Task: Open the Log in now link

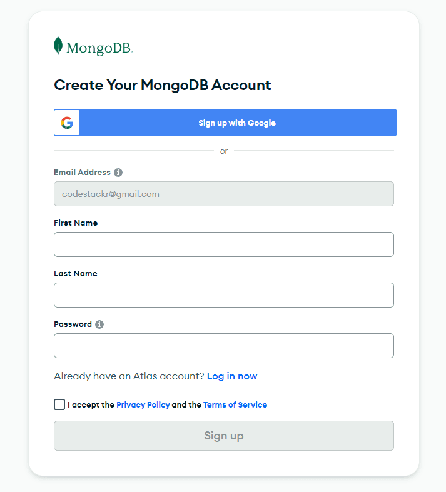Action: pos(232,376)
